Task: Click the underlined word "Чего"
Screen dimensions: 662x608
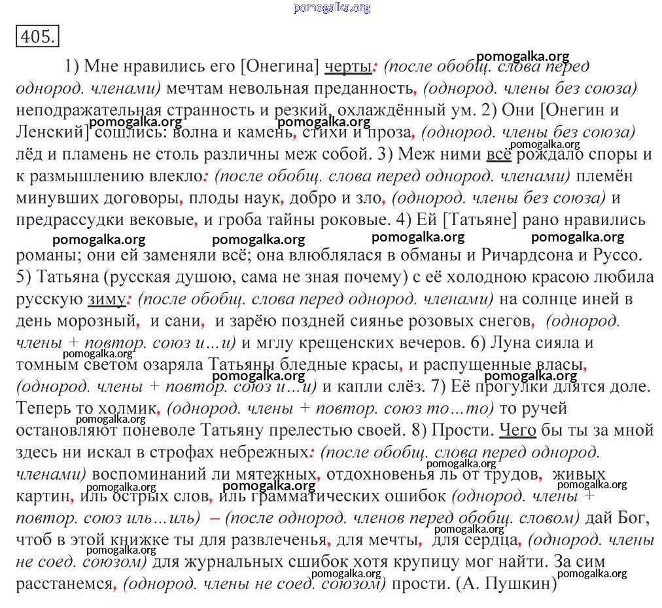Action: tap(517, 430)
